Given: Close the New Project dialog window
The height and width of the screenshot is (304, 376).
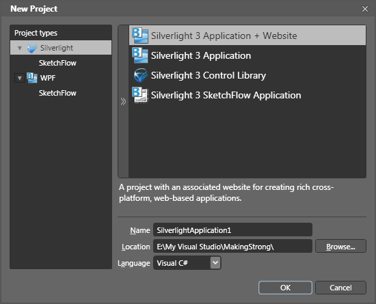Looking at the screenshot, I should point(365,9).
